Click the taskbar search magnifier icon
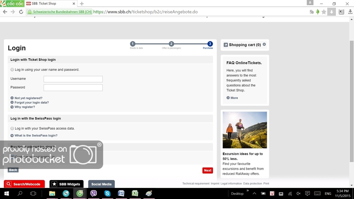The height and width of the screenshot is (199, 354). coord(20,193)
